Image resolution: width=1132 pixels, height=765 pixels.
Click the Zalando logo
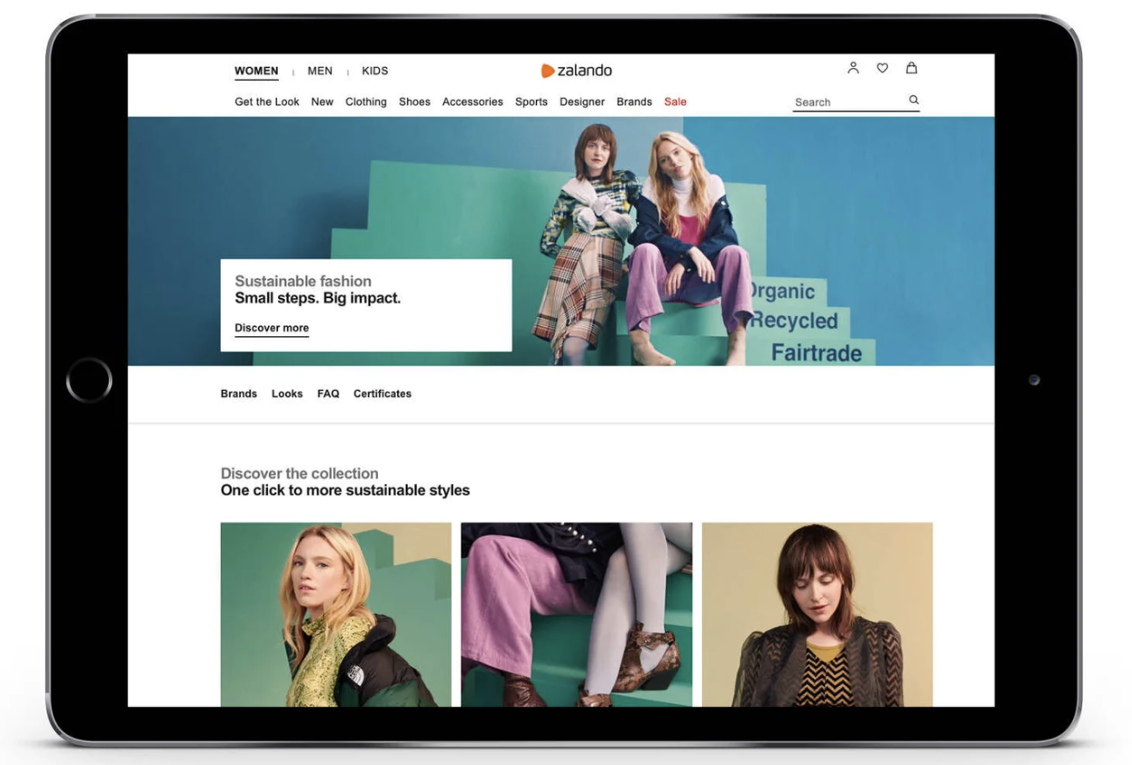pos(577,71)
